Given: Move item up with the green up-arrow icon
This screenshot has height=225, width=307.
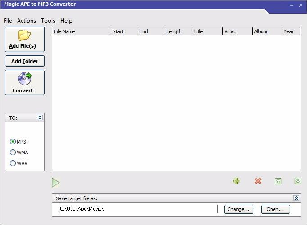Looking at the screenshot, I should click(278, 181).
